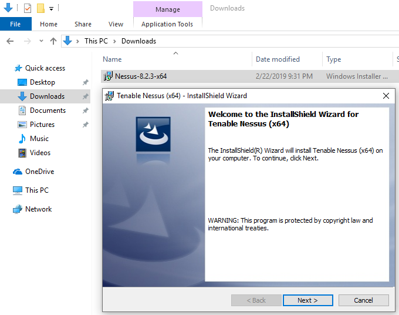Image resolution: width=399 pixels, height=315 pixels.
Task: Open the Recent locations dropdown arrow
Action: [x=41, y=41]
